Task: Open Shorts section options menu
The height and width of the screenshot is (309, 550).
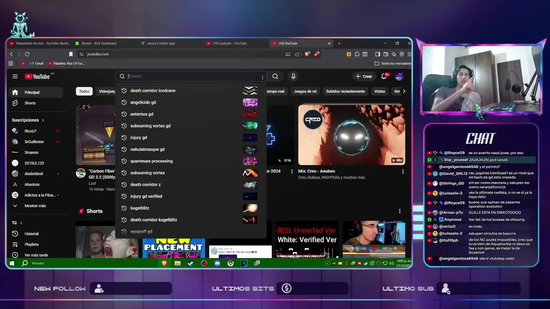Action: coord(400,211)
